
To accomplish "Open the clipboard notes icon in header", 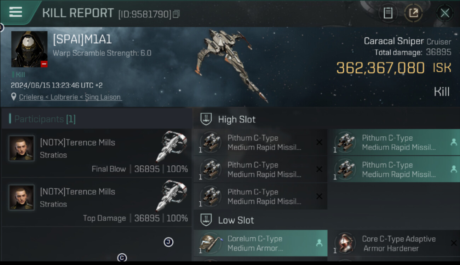I will (x=388, y=13).
